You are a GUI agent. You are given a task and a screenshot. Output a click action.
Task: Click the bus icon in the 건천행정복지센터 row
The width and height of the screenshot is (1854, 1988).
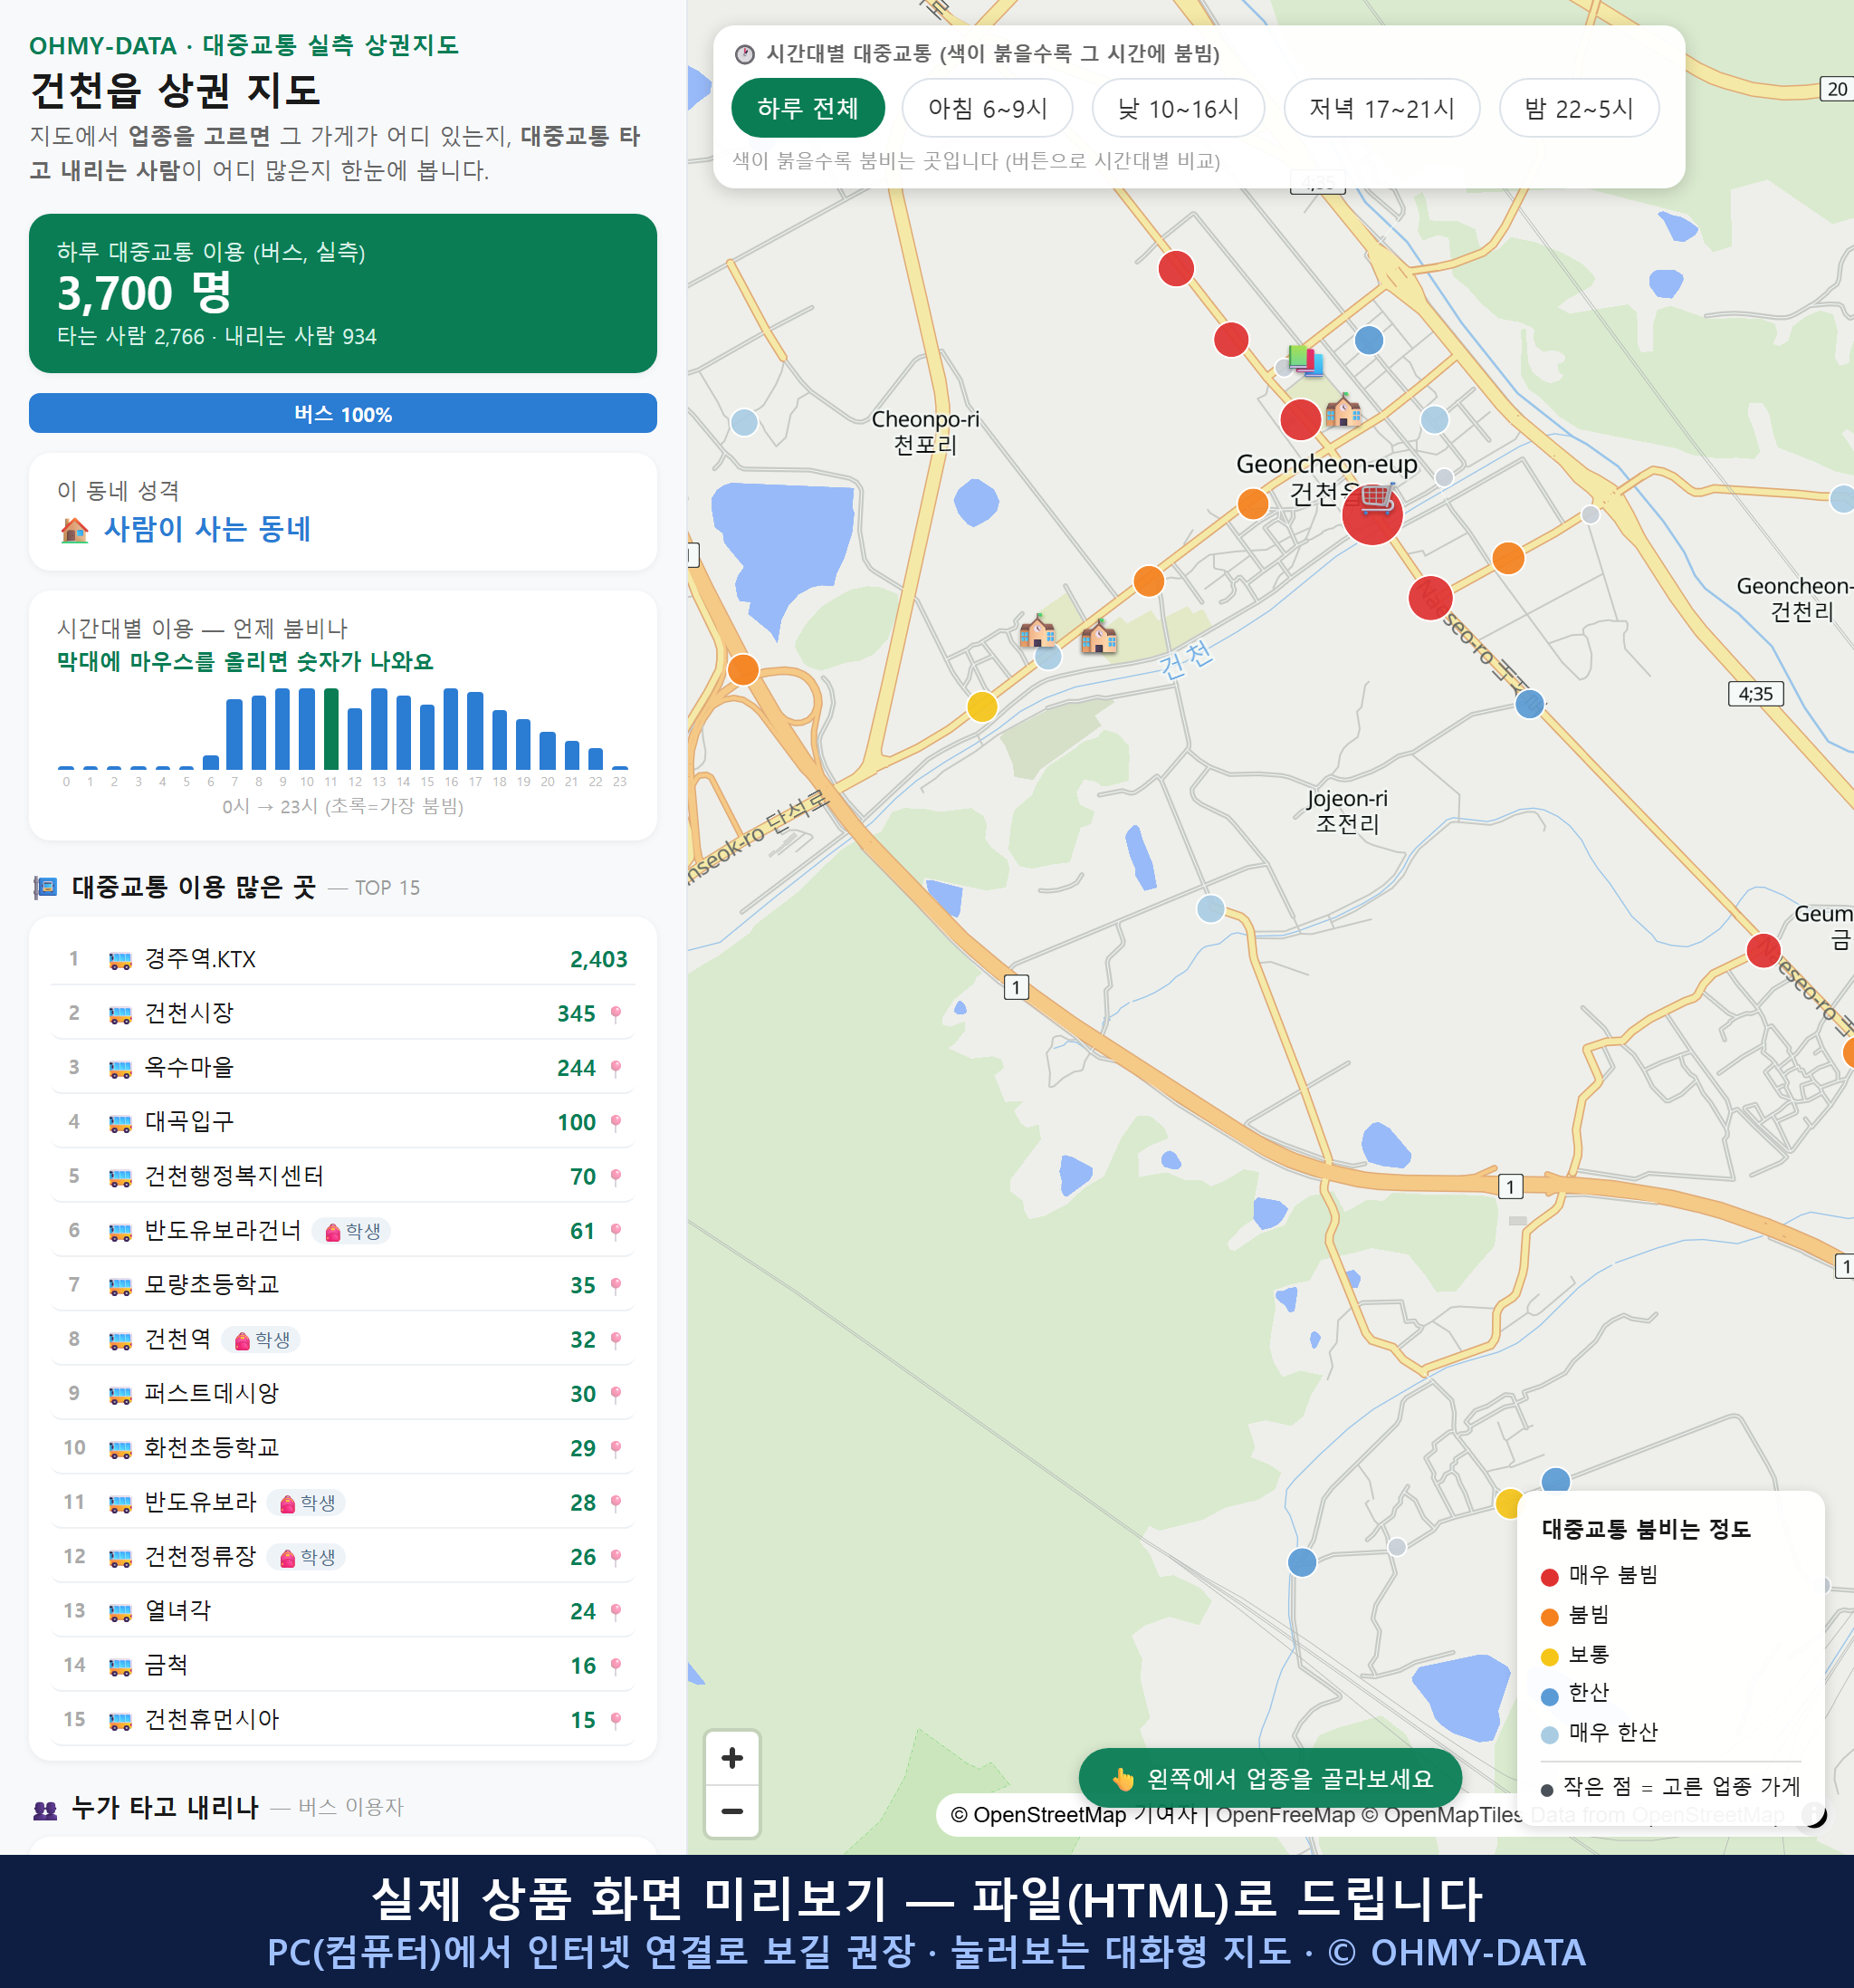119,1177
